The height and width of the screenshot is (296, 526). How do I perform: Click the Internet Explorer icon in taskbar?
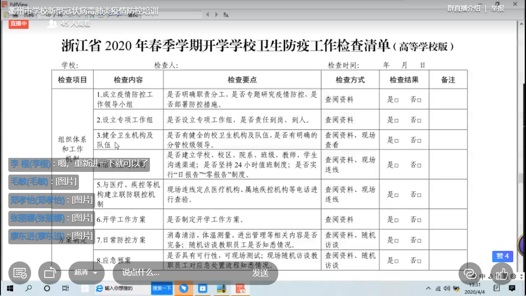[x=99, y=288]
